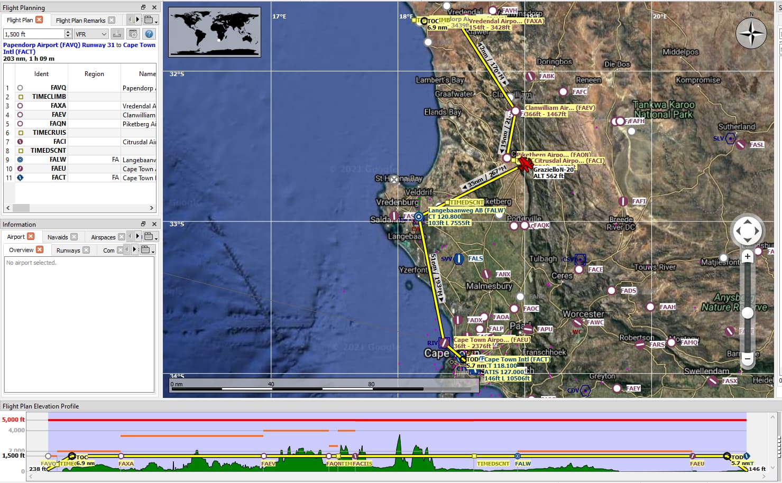Click the map pan navigation wheel
Viewport: 782px width, 483px height.
click(x=747, y=231)
